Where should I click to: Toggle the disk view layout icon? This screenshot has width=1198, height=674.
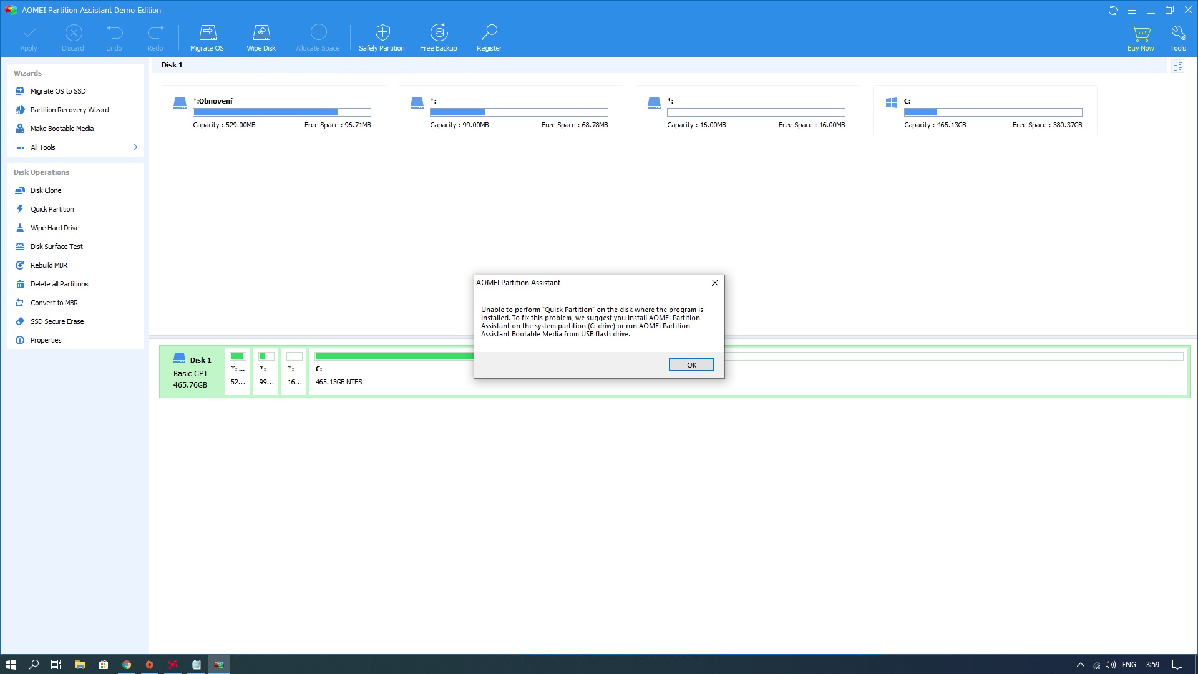[x=1177, y=66]
